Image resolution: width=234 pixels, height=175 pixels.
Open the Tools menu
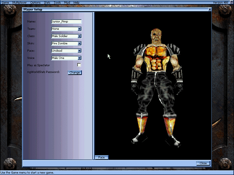[57, 2]
